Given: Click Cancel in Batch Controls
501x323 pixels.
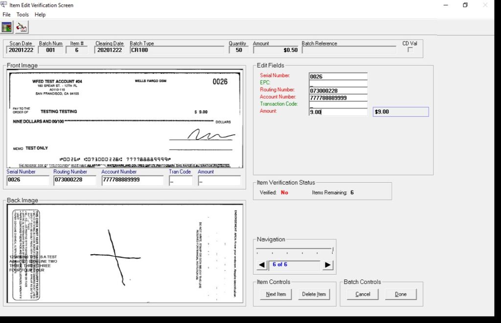Looking at the screenshot, I should pyautogui.click(x=362, y=294).
